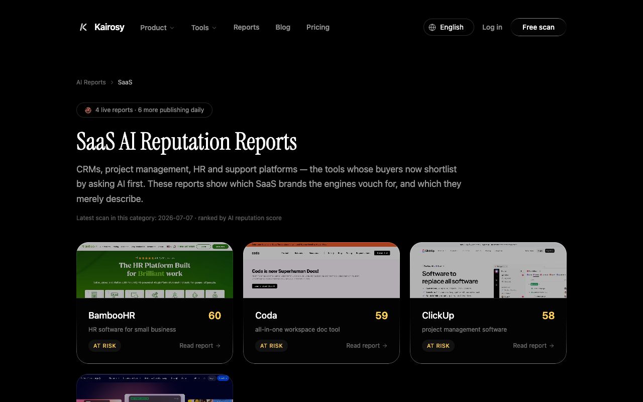Open the ClickUp website thumbnail
The image size is (643, 402).
tap(488, 270)
